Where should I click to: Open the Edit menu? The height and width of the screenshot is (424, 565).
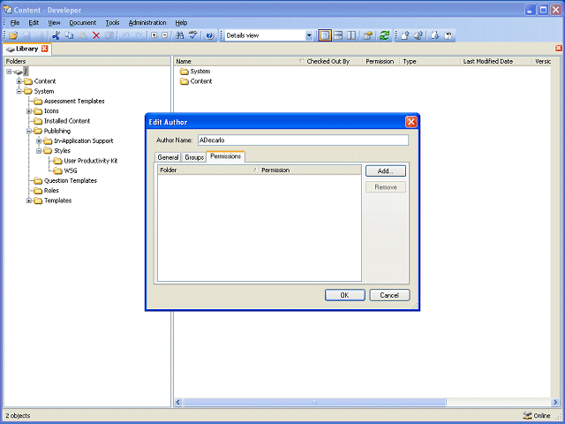[x=34, y=23]
